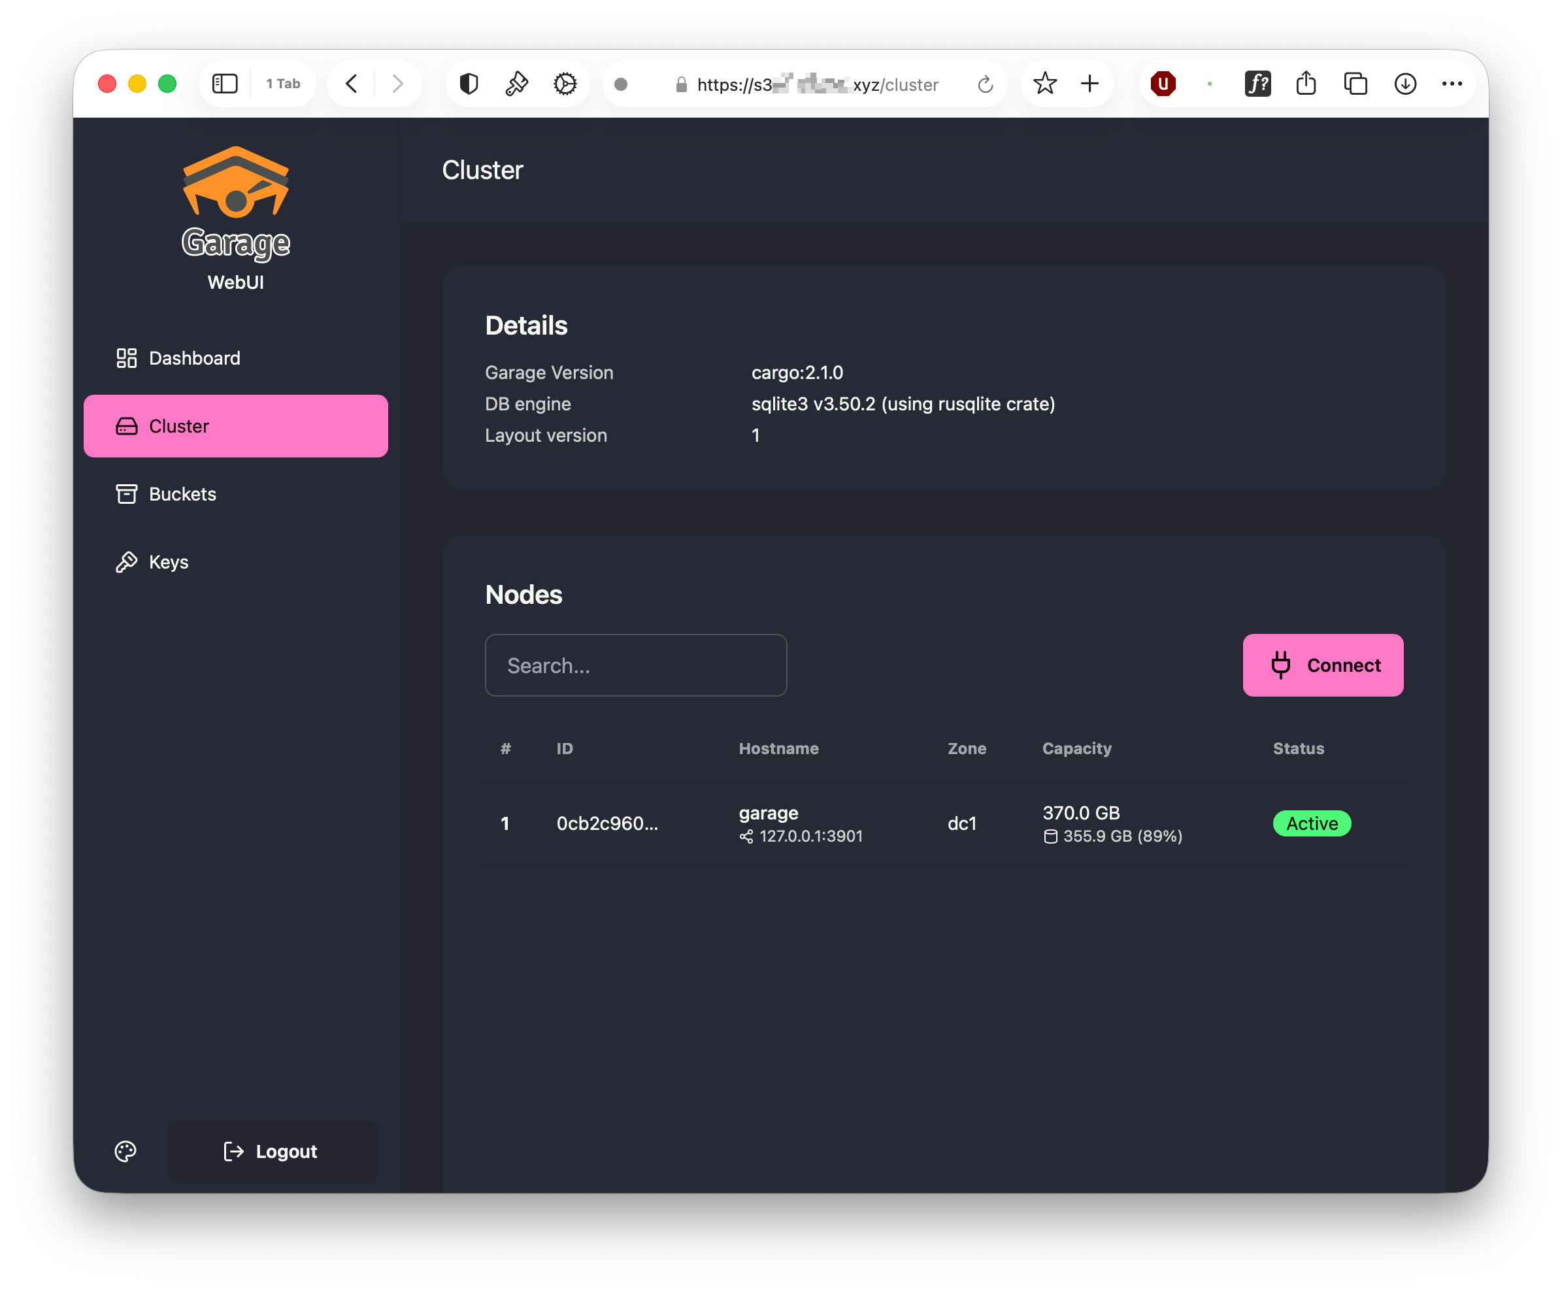Click zone value dc1
The image size is (1562, 1290).
click(961, 823)
